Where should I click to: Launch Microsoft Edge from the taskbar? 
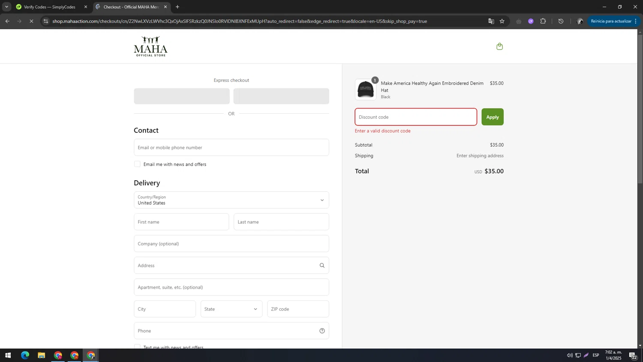click(x=25, y=355)
